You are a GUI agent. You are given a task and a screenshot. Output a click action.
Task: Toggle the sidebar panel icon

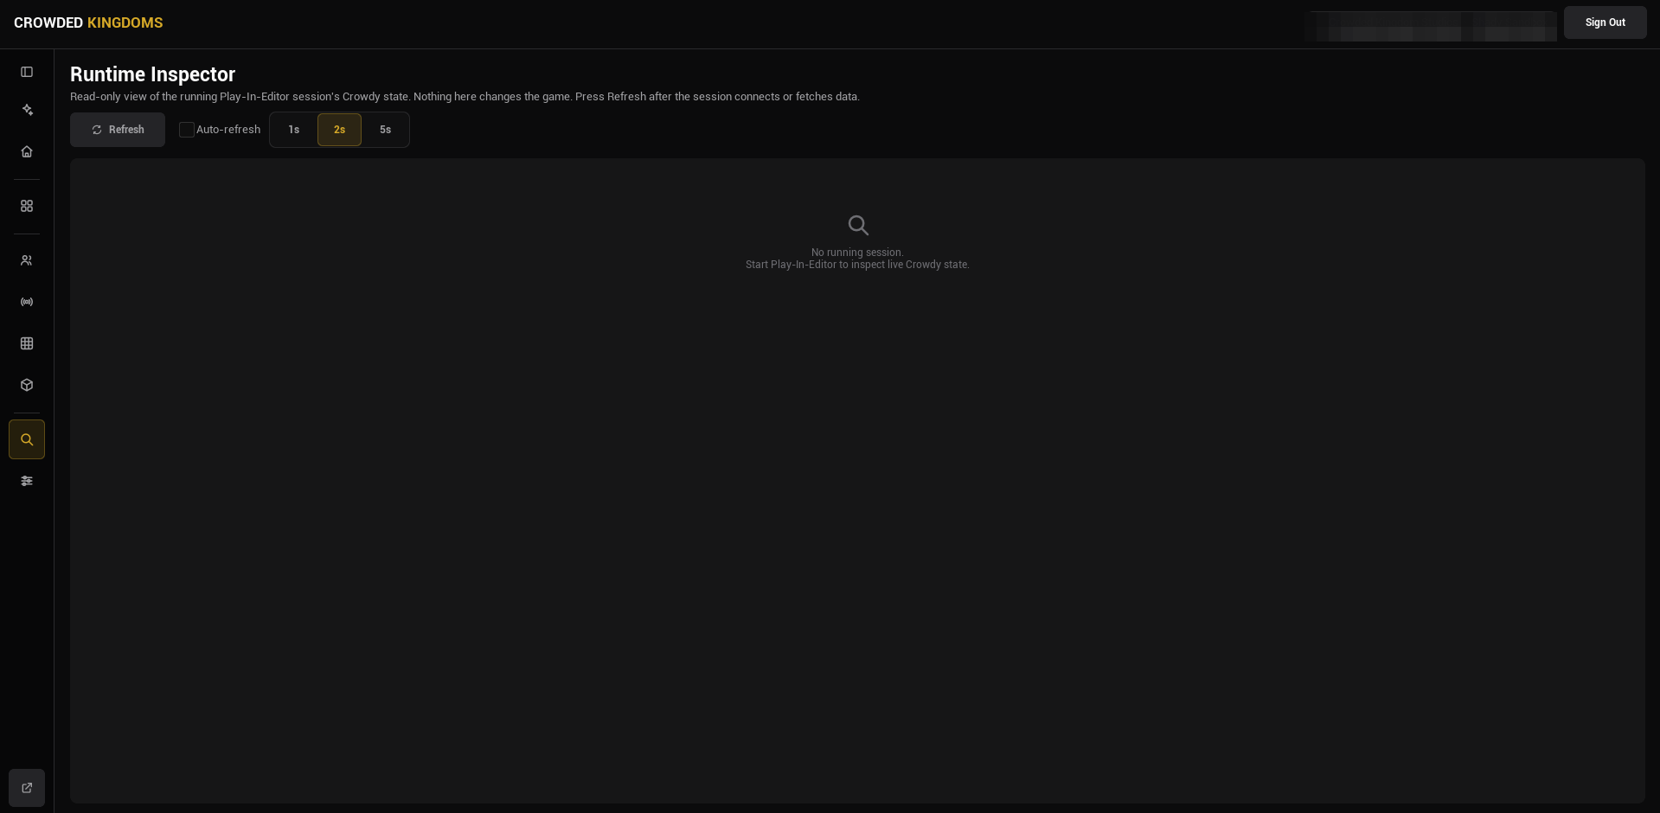27,72
